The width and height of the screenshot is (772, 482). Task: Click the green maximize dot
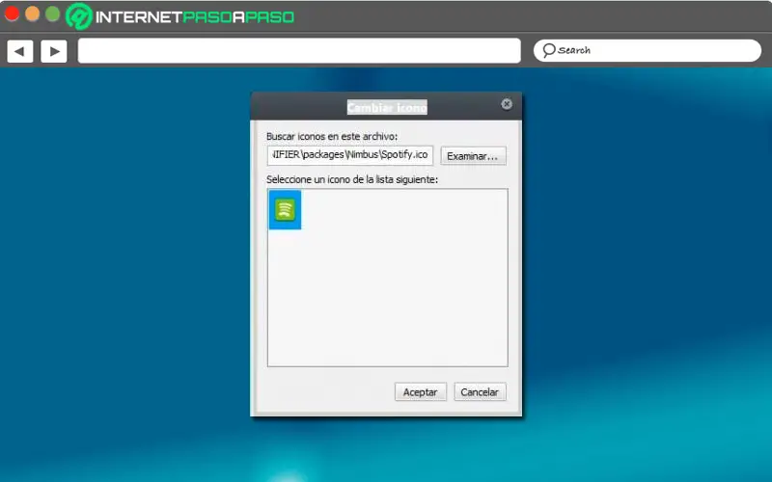53,13
